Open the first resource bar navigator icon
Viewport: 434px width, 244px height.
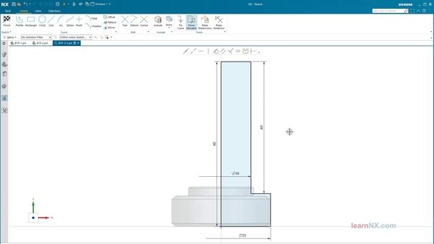(x=5, y=54)
